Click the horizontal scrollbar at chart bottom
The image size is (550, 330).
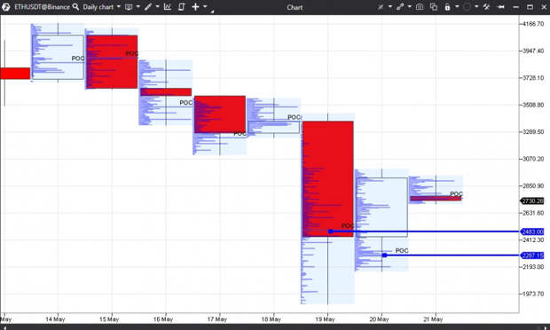tap(275, 327)
